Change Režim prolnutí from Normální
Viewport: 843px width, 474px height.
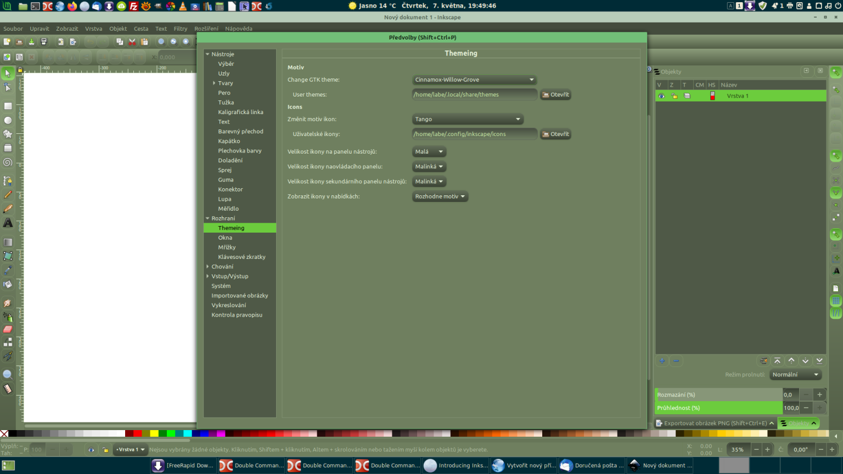[795, 374]
